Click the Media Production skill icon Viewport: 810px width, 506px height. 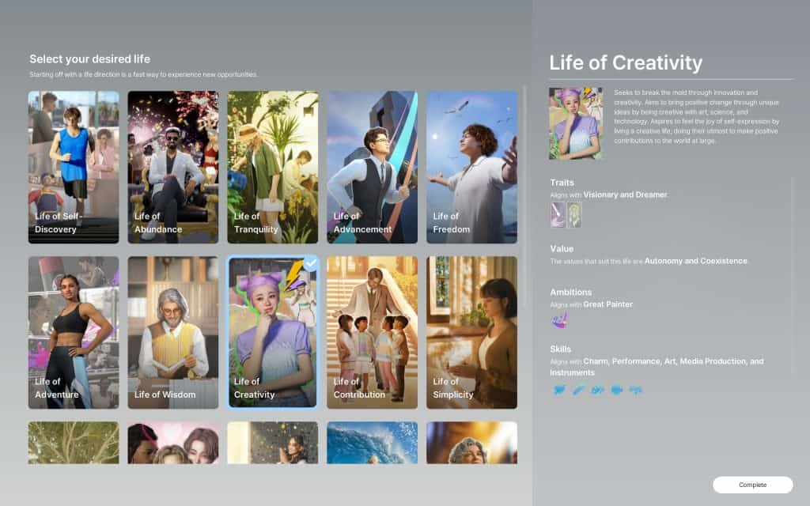point(616,390)
